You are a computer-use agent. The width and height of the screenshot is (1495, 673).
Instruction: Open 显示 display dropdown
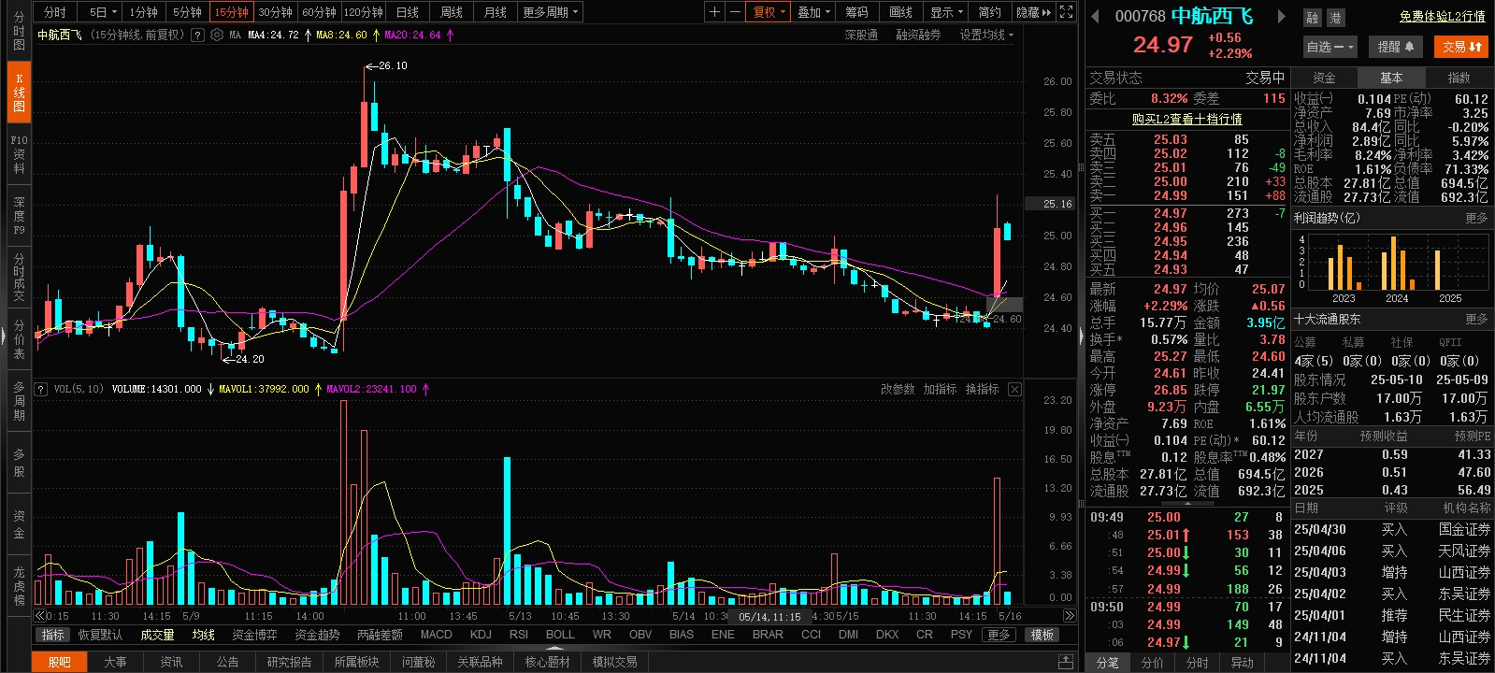(x=946, y=12)
